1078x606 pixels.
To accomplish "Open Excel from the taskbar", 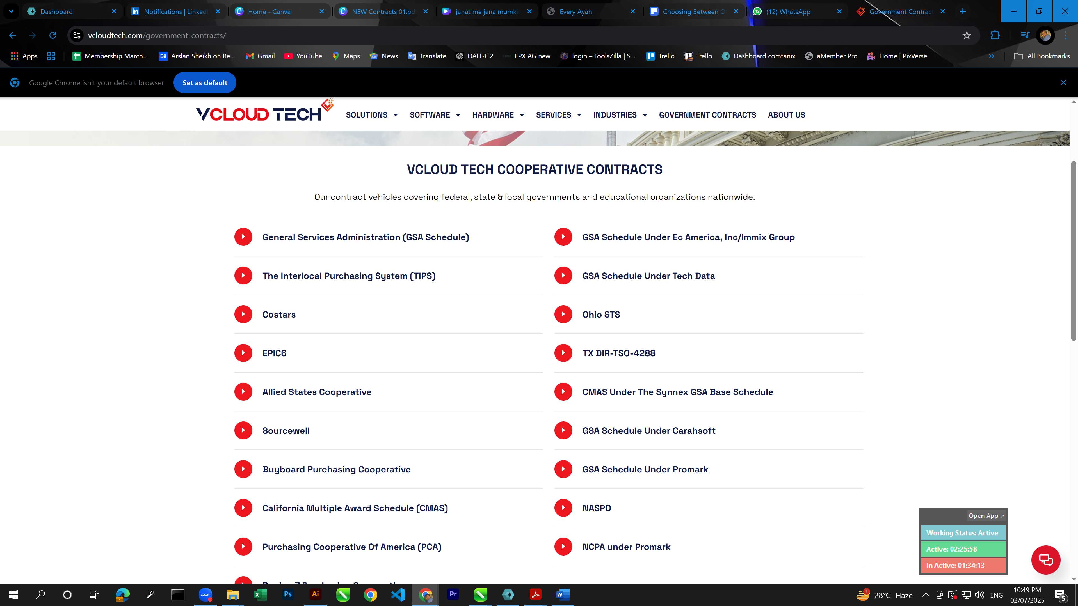I will pos(260,594).
